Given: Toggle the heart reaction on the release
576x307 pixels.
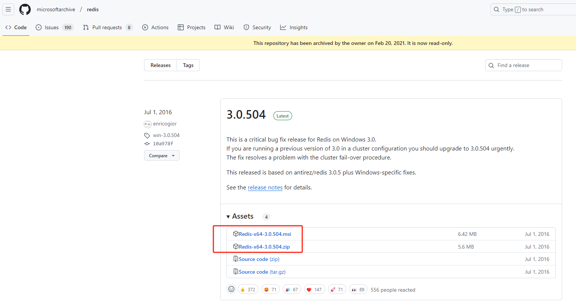Looking at the screenshot, I should [x=314, y=289].
